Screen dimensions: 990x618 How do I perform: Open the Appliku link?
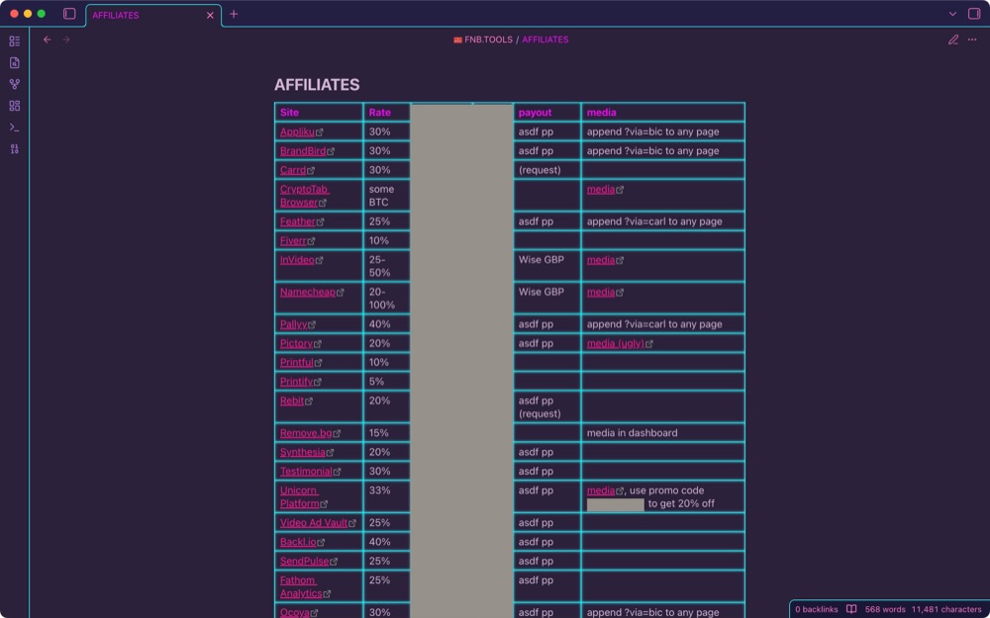(x=297, y=132)
